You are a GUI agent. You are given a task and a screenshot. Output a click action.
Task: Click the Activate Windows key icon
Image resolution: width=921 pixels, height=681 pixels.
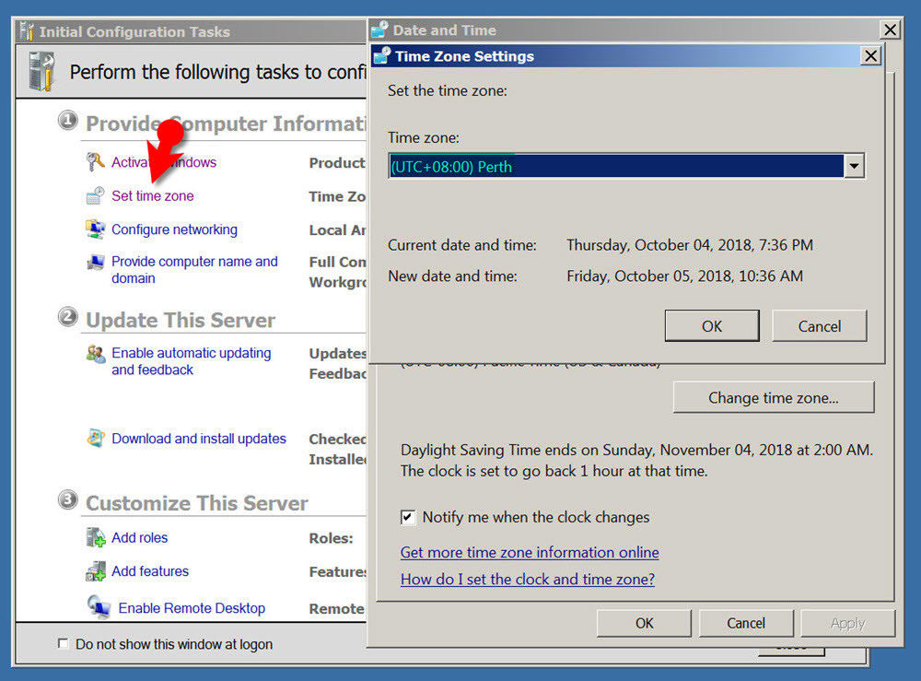(93, 161)
